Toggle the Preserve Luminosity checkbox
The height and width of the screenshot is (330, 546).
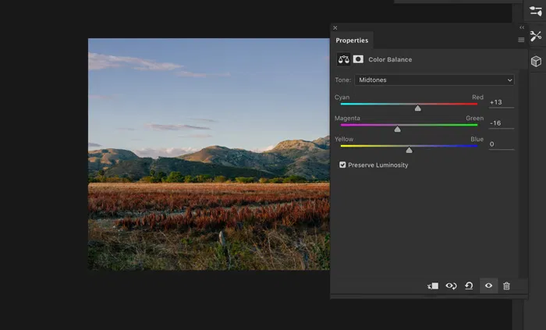(343, 165)
